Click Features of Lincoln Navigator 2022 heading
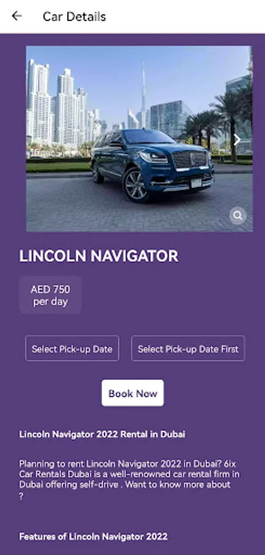The image size is (265, 555). (93, 536)
